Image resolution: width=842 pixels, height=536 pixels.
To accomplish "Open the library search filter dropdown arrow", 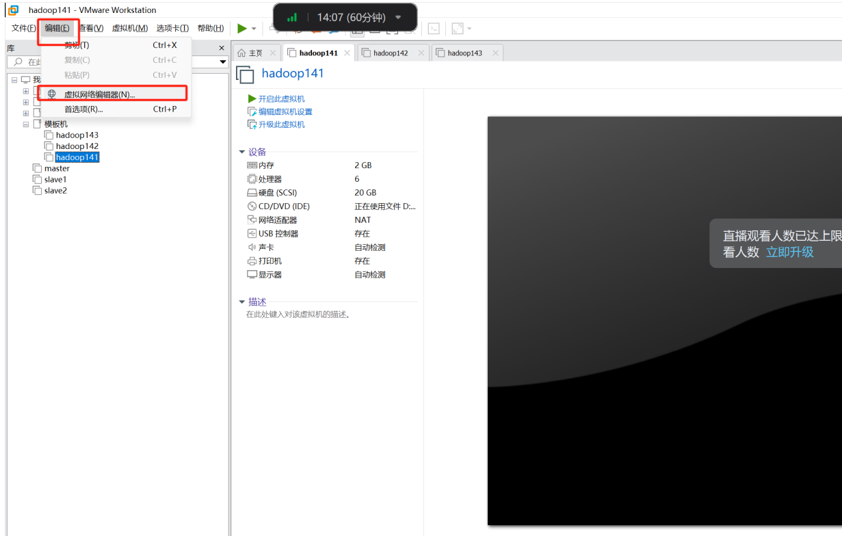I will tap(223, 62).
